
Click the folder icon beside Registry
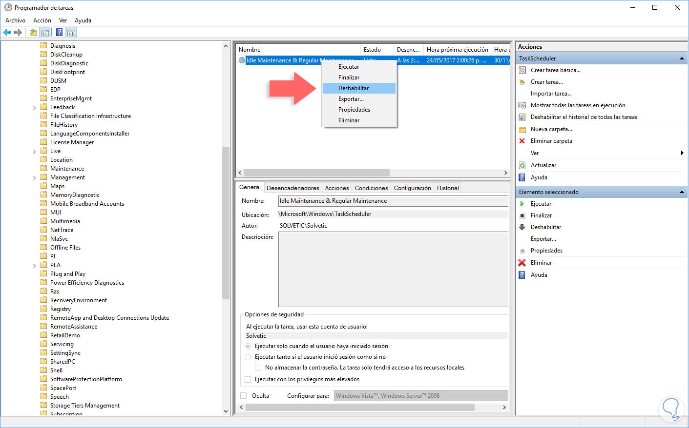(43, 309)
